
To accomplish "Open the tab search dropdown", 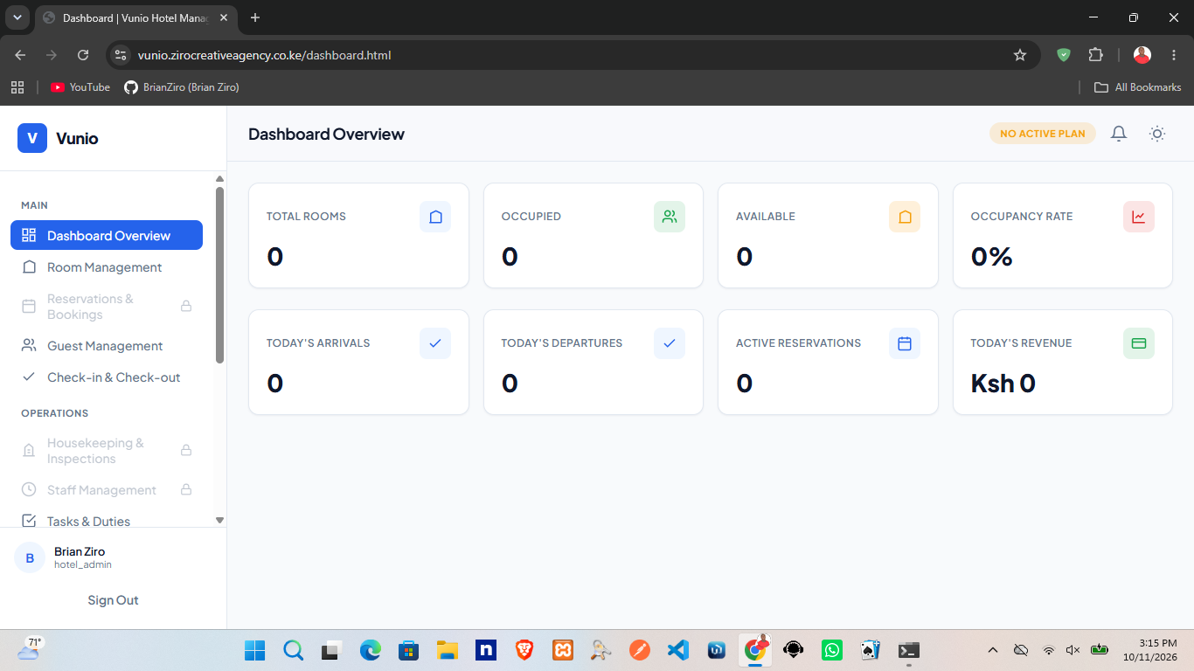I will [x=17, y=17].
